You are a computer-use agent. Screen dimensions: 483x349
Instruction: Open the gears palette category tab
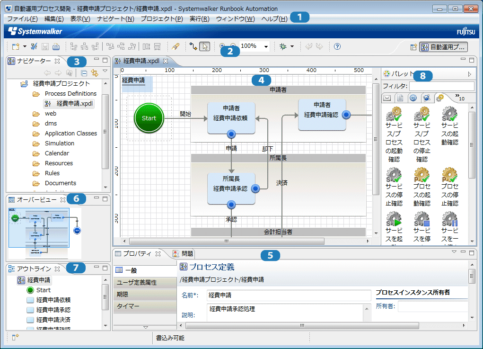click(440, 98)
